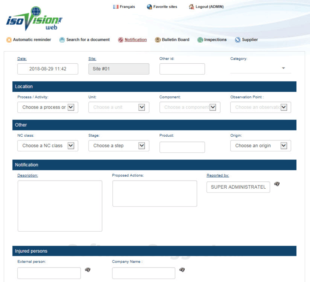Select the Supplier compass icon
The width and height of the screenshot is (310, 282).
(x=238, y=40)
